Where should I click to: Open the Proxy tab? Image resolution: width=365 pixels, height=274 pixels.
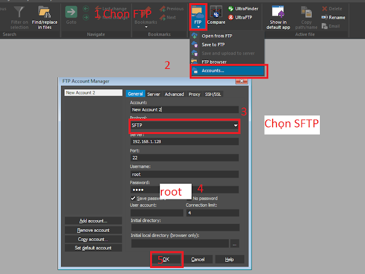[194, 94]
